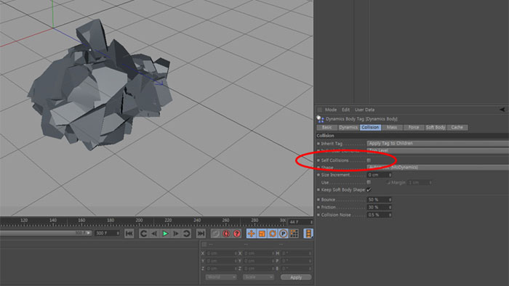Click the Collision Noise stepper arrows
The width and height of the screenshot is (509, 286).
tap(390, 215)
